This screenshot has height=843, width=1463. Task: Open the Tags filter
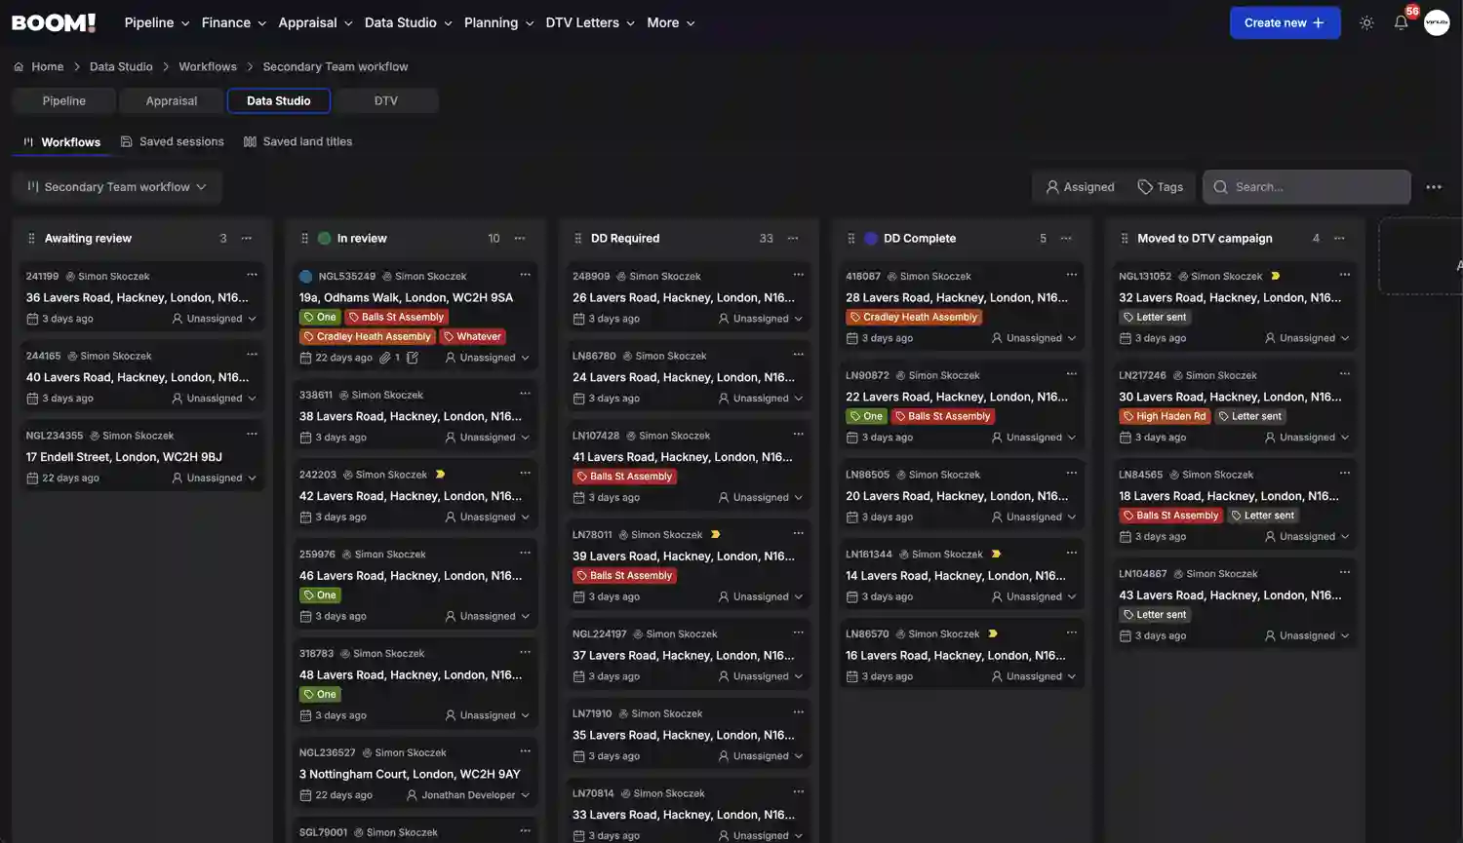click(x=1160, y=187)
